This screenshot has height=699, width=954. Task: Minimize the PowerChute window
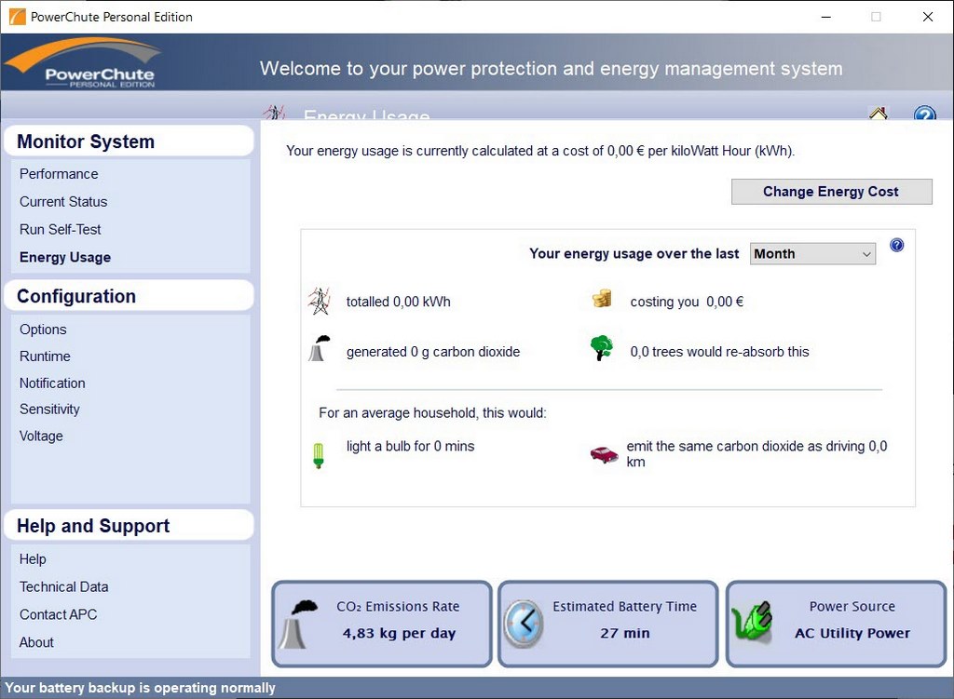point(825,17)
